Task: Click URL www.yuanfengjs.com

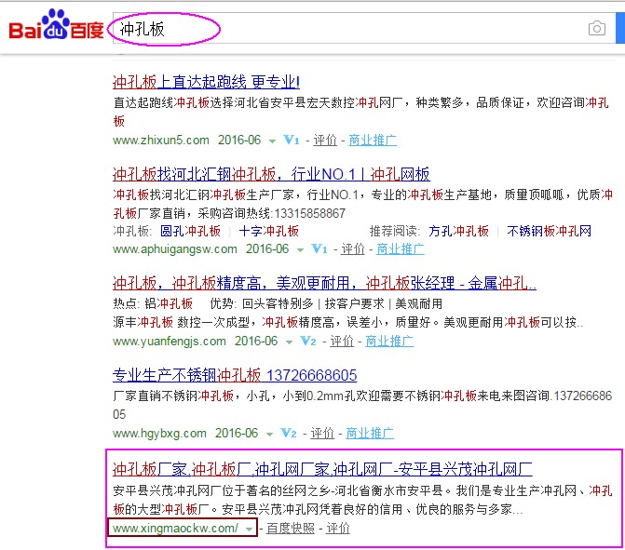Action: pyautogui.click(x=170, y=342)
